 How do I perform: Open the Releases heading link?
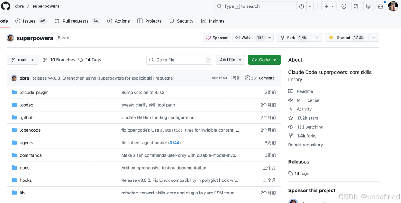299,162
